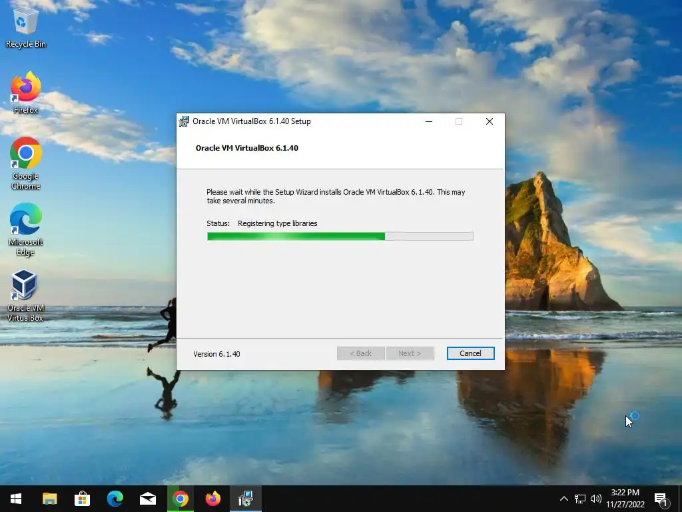Click the Setup window title bar text

click(251, 121)
